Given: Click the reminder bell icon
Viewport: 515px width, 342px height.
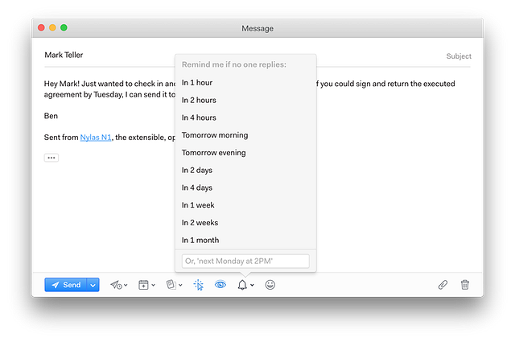Looking at the screenshot, I should click(242, 285).
